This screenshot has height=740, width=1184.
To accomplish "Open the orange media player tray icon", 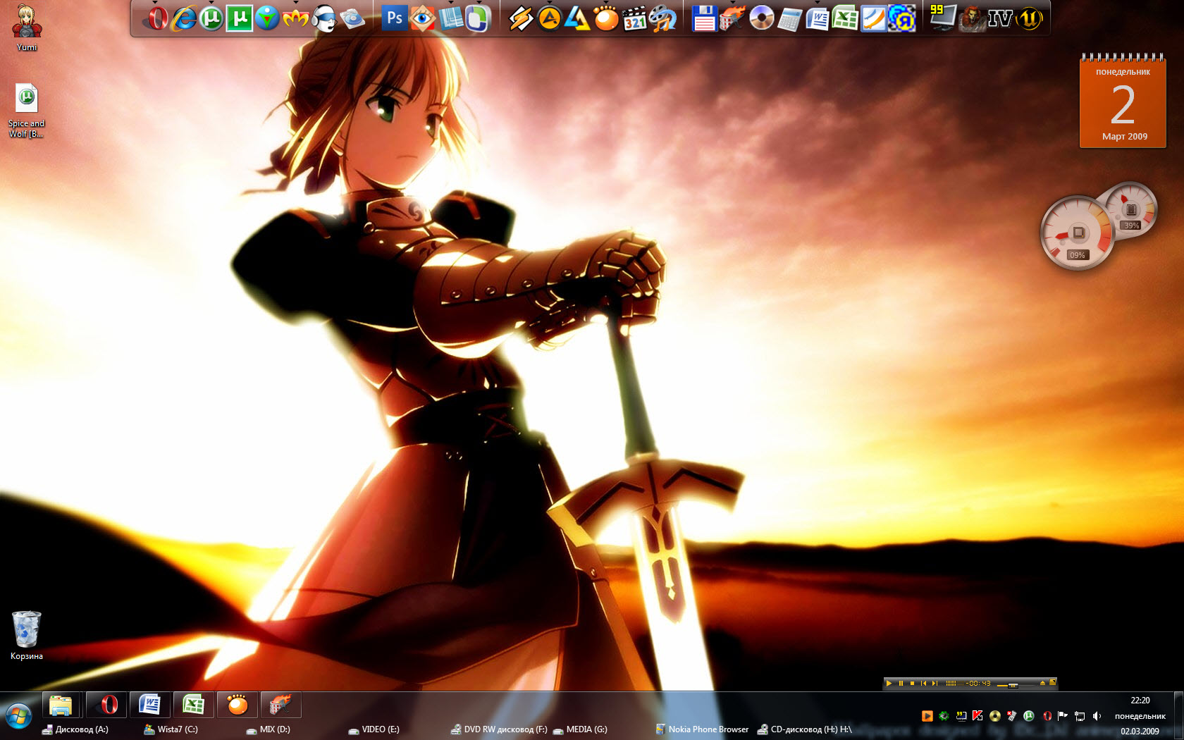I will click(927, 716).
